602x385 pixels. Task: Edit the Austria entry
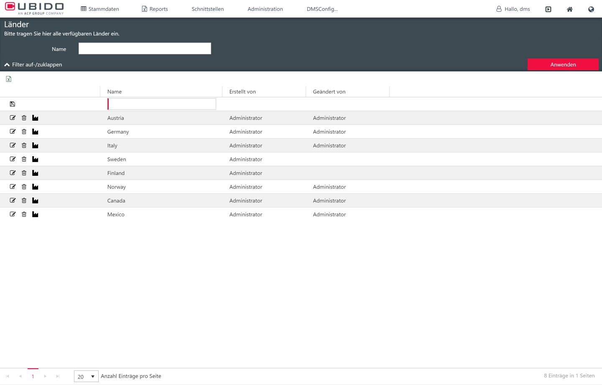coord(13,118)
